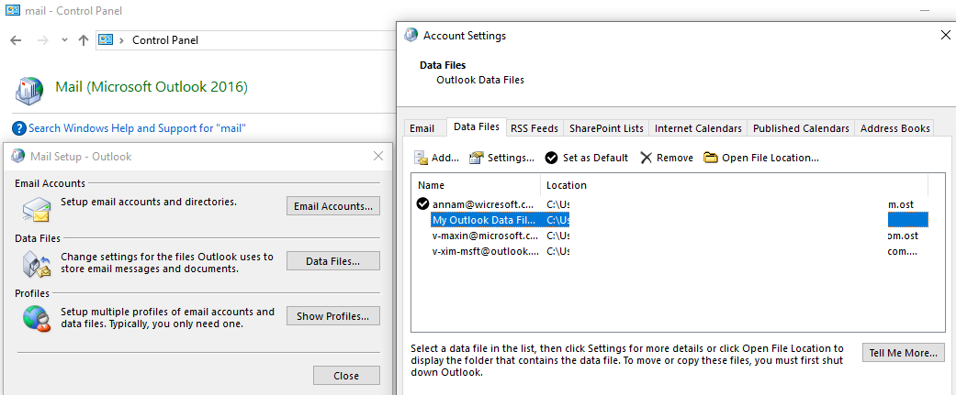Image resolution: width=956 pixels, height=395 pixels.
Task: Click the Data Files section icon
Action: [x=36, y=264]
